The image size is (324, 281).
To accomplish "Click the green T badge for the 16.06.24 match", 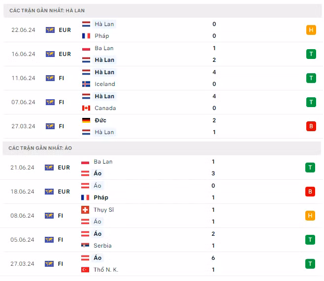I will (x=311, y=54).
